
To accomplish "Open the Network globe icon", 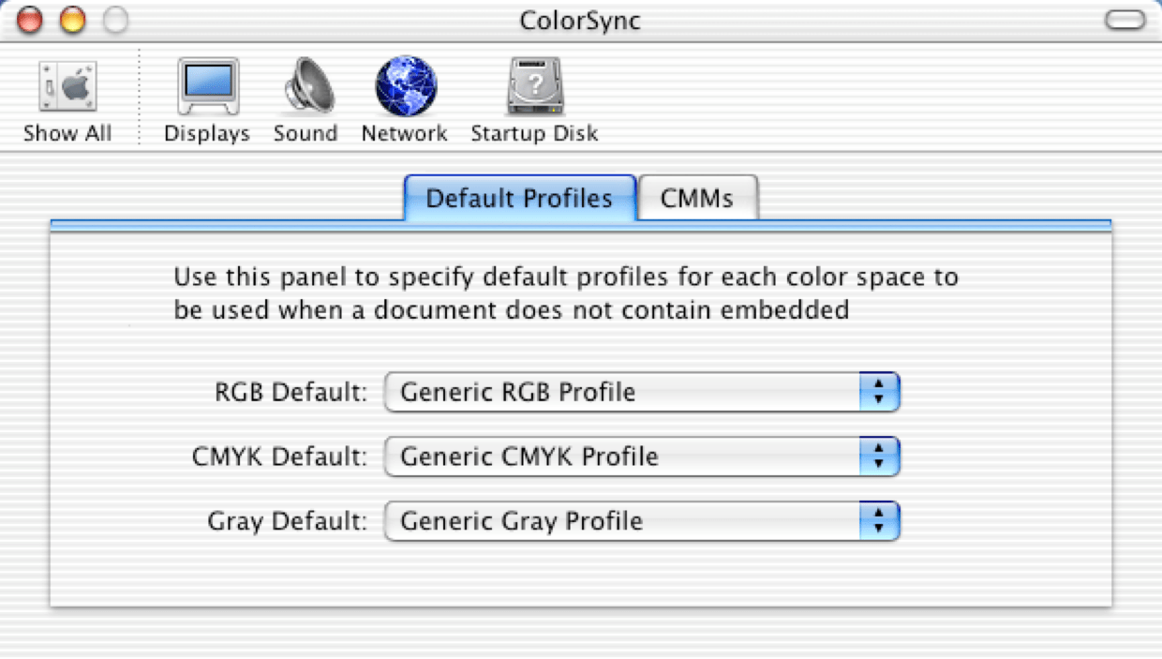I will coord(405,87).
